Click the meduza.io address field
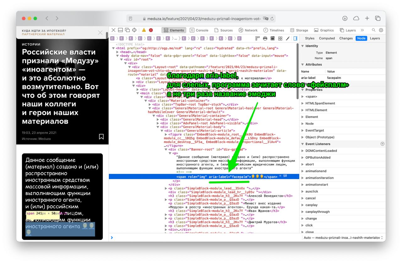The width and height of the screenshot is (402, 263). tap(201, 18)
